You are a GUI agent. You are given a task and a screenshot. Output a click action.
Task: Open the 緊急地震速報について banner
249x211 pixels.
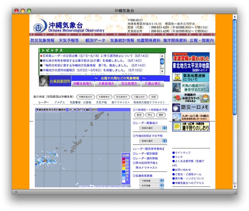click(x=191, y=78)
